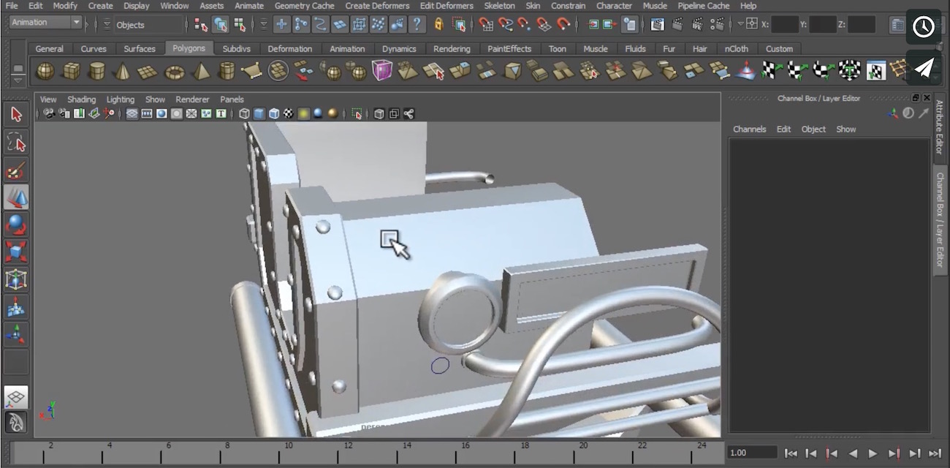Switch to the Rendering shelf tab
Viewport: 950px width, 468px height.
[x=452, y=49]
